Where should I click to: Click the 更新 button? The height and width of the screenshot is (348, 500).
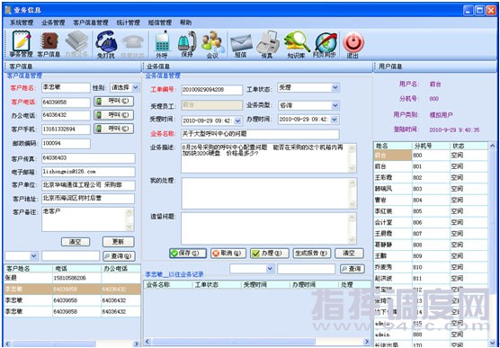[x=119, y=242]
